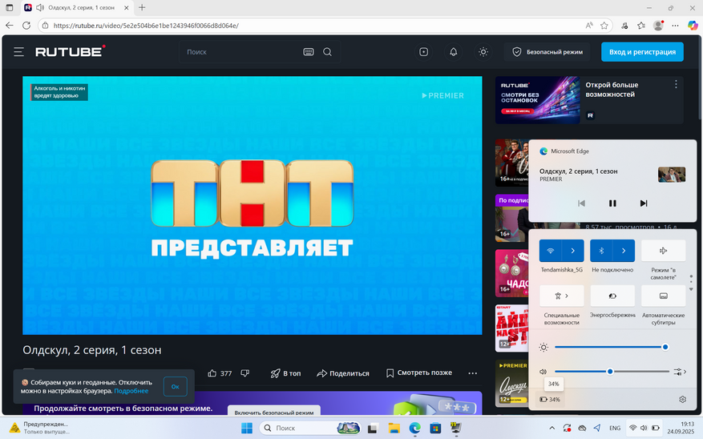Like the video with 377 likes
Image resolution: width=703 pixels, height=439 pixels.
tap(220, 373)
